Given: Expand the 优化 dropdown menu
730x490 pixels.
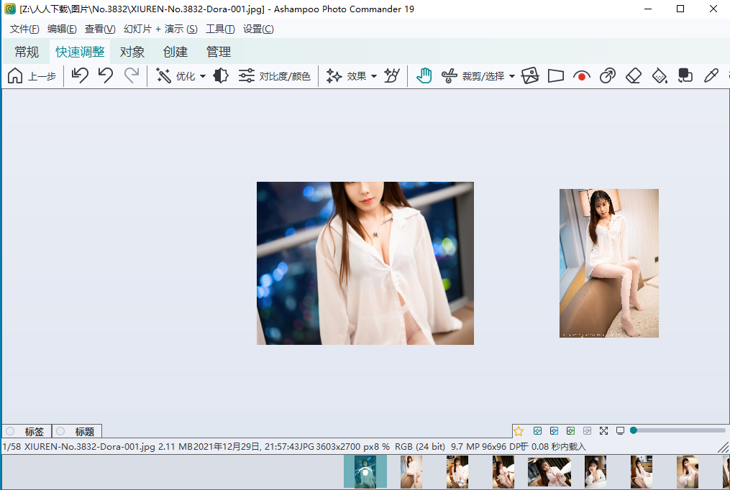Looking at the screenshot, I should coord(202,75).
